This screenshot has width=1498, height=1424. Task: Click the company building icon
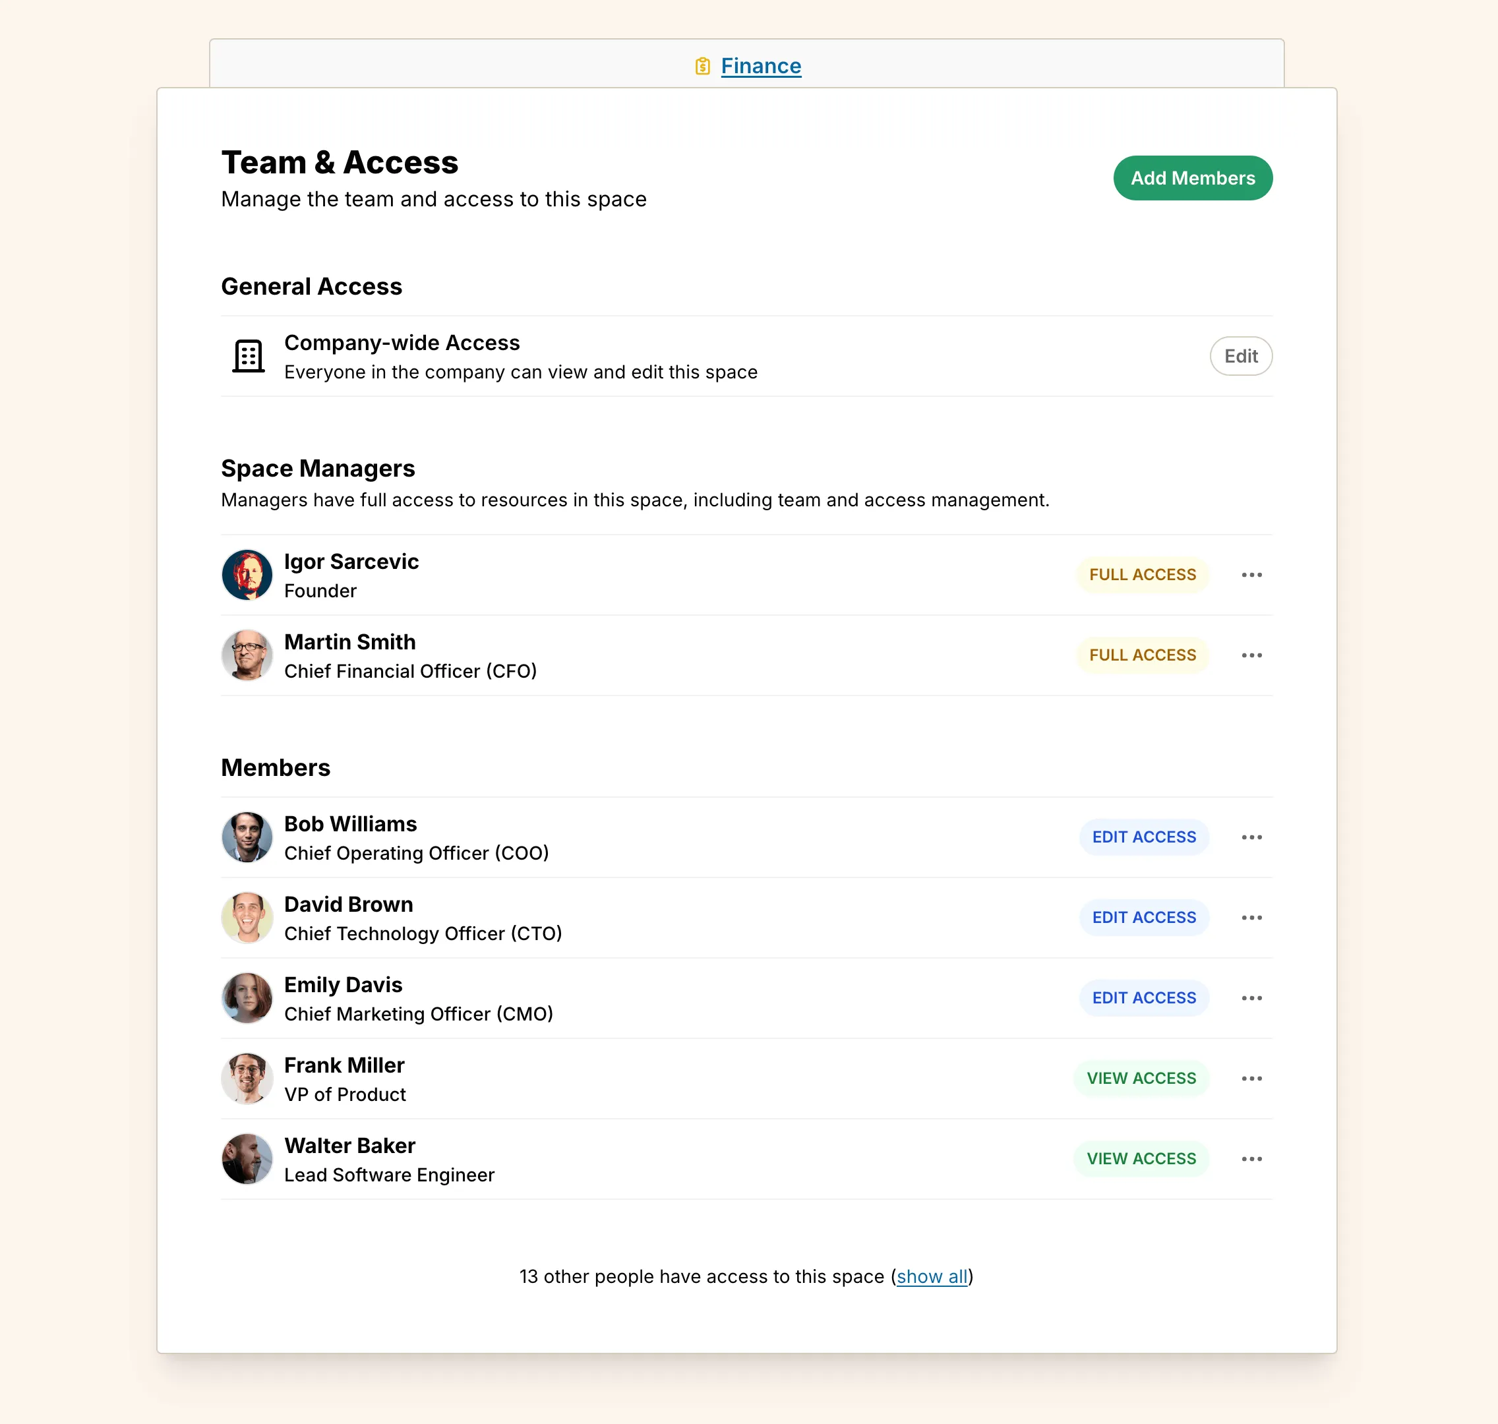point(249,356)
